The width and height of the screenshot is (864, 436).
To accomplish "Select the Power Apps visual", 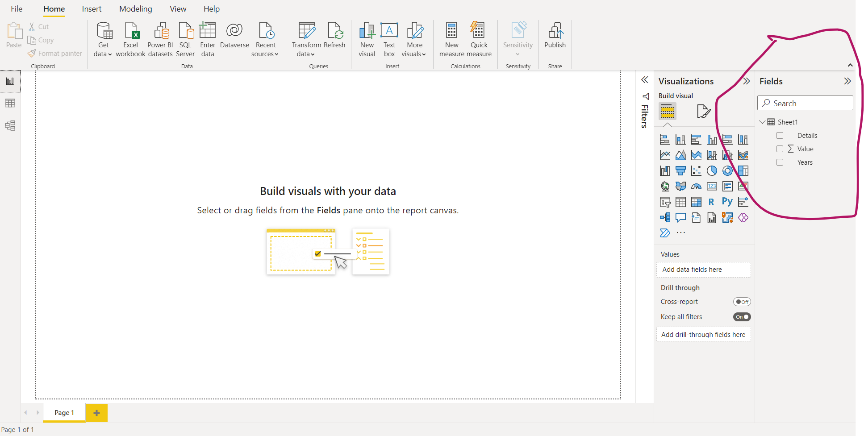I will (x=743, y=218).
